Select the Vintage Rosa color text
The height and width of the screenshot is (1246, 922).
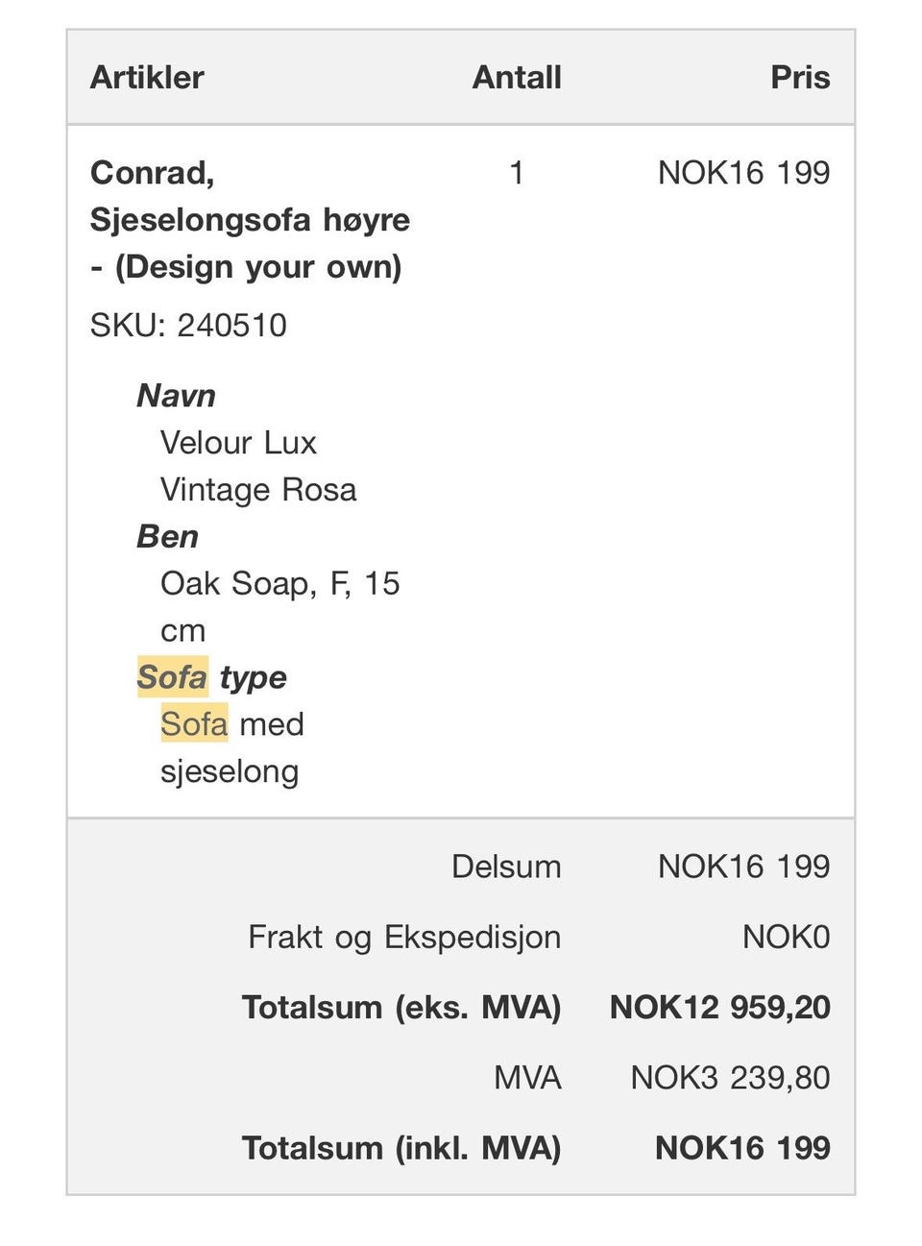pyautogui.click(x=258, y=490)
